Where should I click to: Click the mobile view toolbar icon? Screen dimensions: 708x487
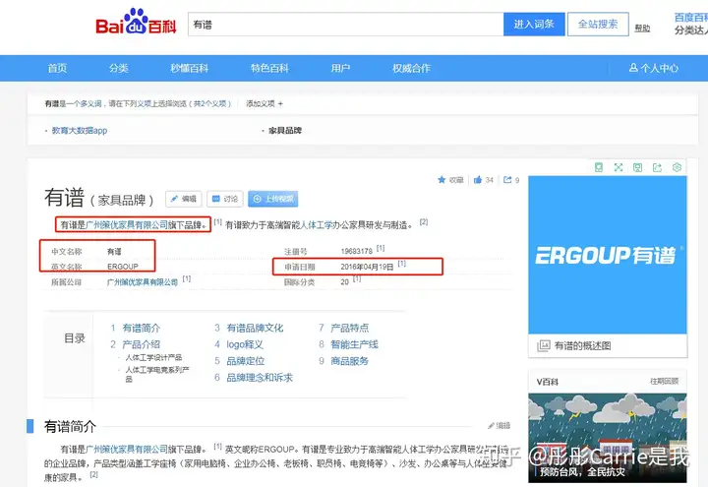[x=598, y=167]
